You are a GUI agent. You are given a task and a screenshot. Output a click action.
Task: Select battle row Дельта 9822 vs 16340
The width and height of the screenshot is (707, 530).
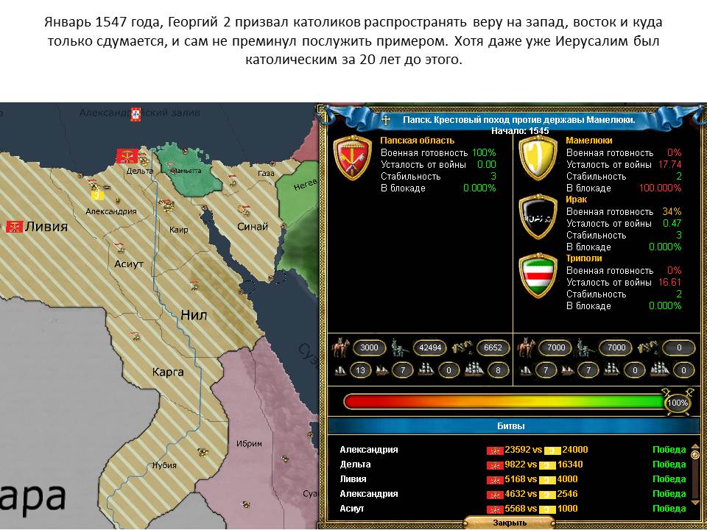click(513, 464)
